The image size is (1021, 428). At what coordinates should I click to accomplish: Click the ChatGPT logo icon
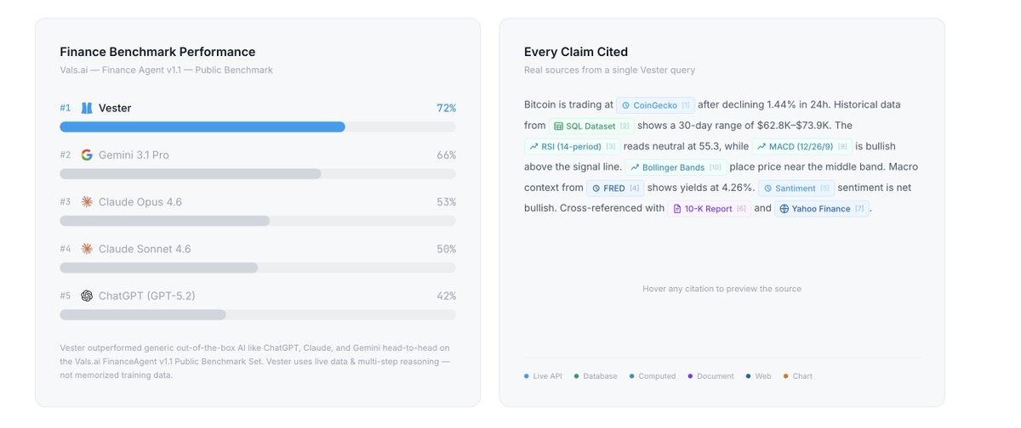(x=87, y=296)
